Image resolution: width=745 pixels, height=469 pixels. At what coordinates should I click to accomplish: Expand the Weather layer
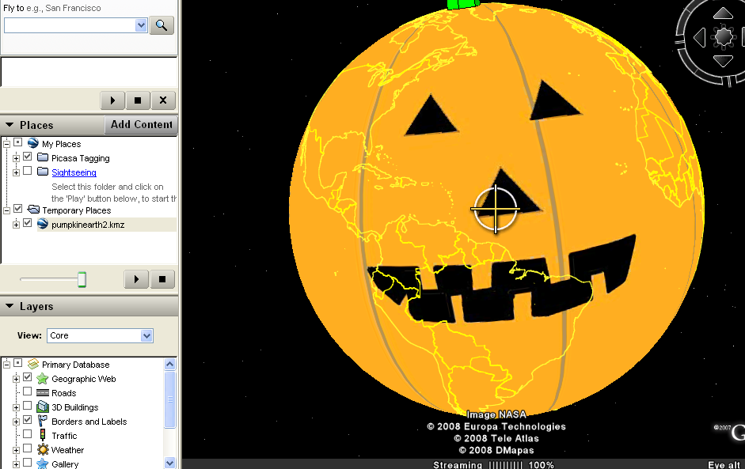tap(16, 450)
